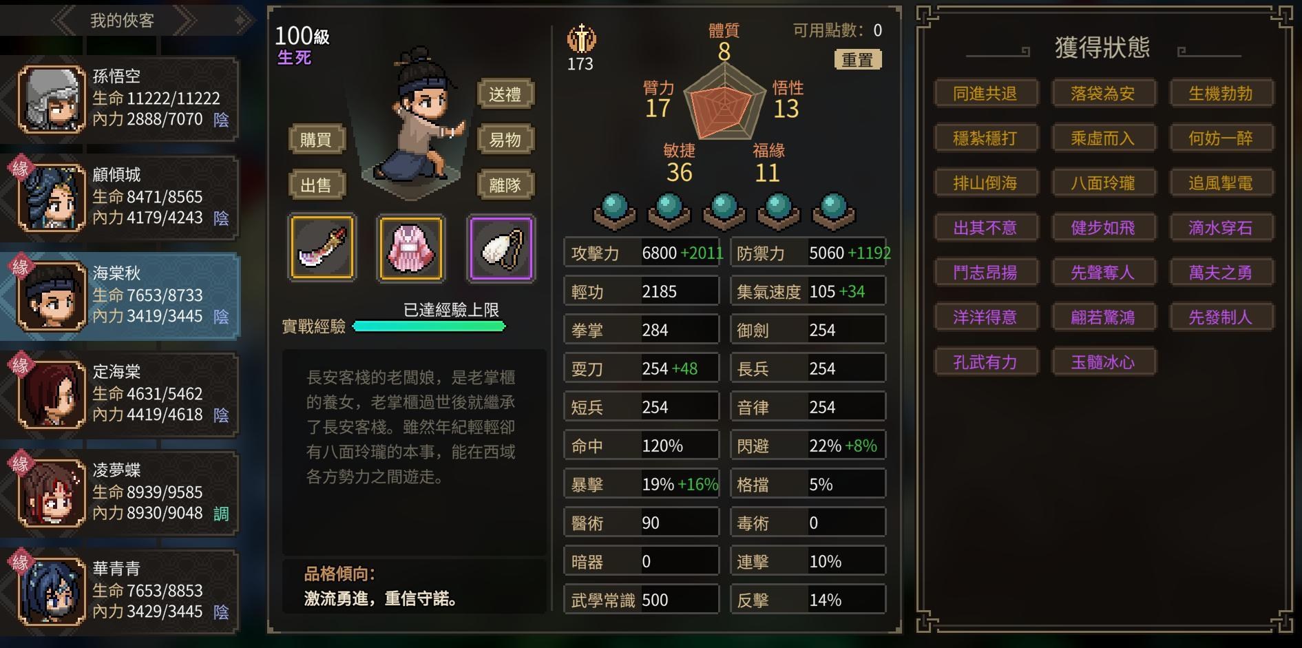Click right arrow beside 我的俠客 header
Image resolution: width=1302 pixels, height=648 pixels.
point(182,20)
